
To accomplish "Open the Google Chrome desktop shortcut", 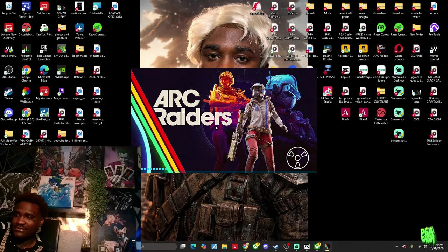I will [26, 74].
